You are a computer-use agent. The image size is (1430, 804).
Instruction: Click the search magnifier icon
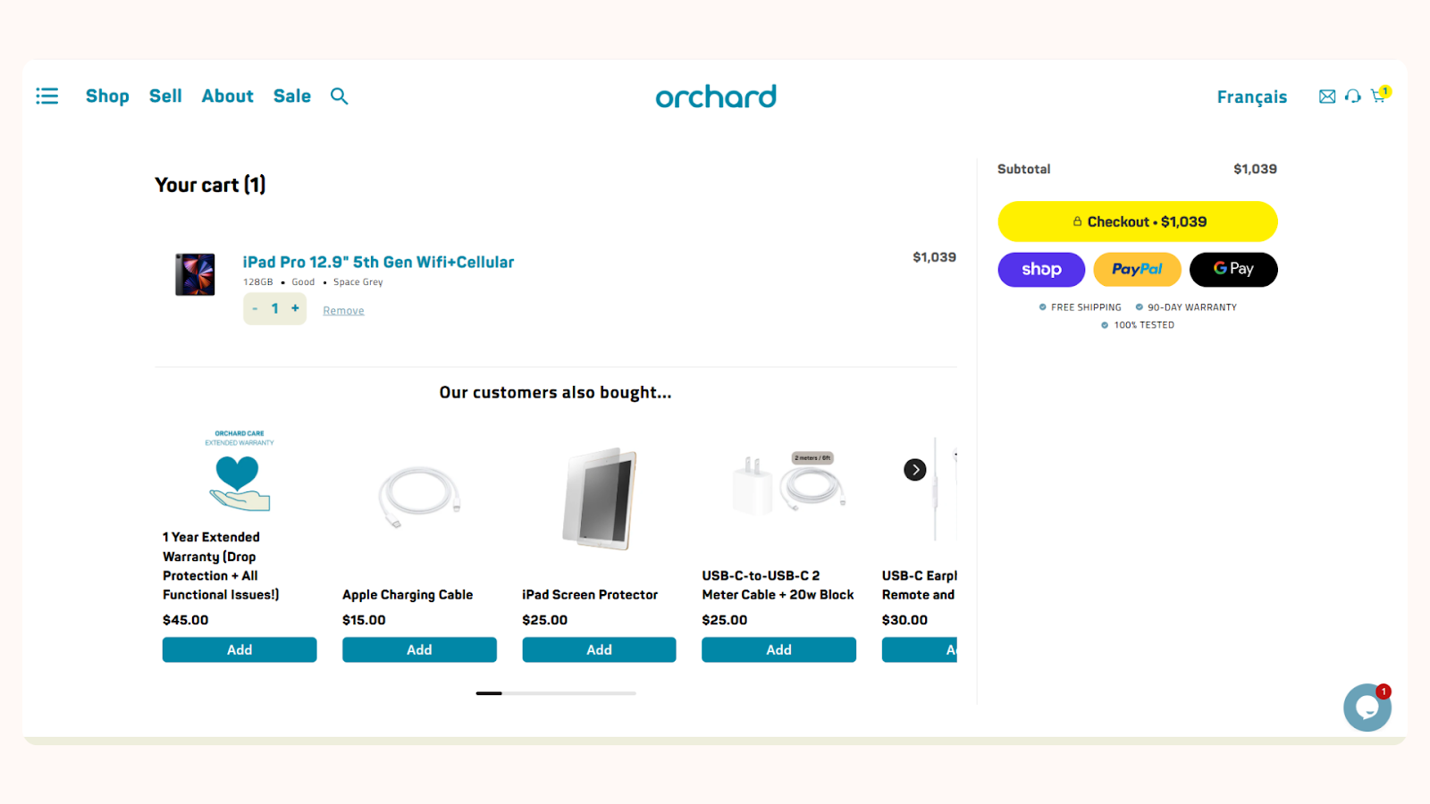point(339,96)
